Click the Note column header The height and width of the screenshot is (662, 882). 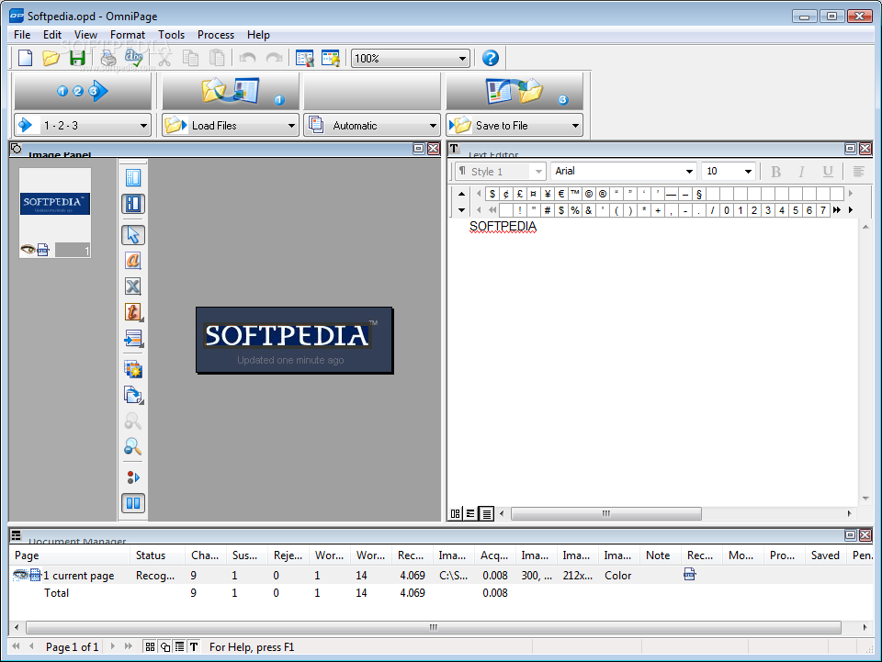coord(660,555)
